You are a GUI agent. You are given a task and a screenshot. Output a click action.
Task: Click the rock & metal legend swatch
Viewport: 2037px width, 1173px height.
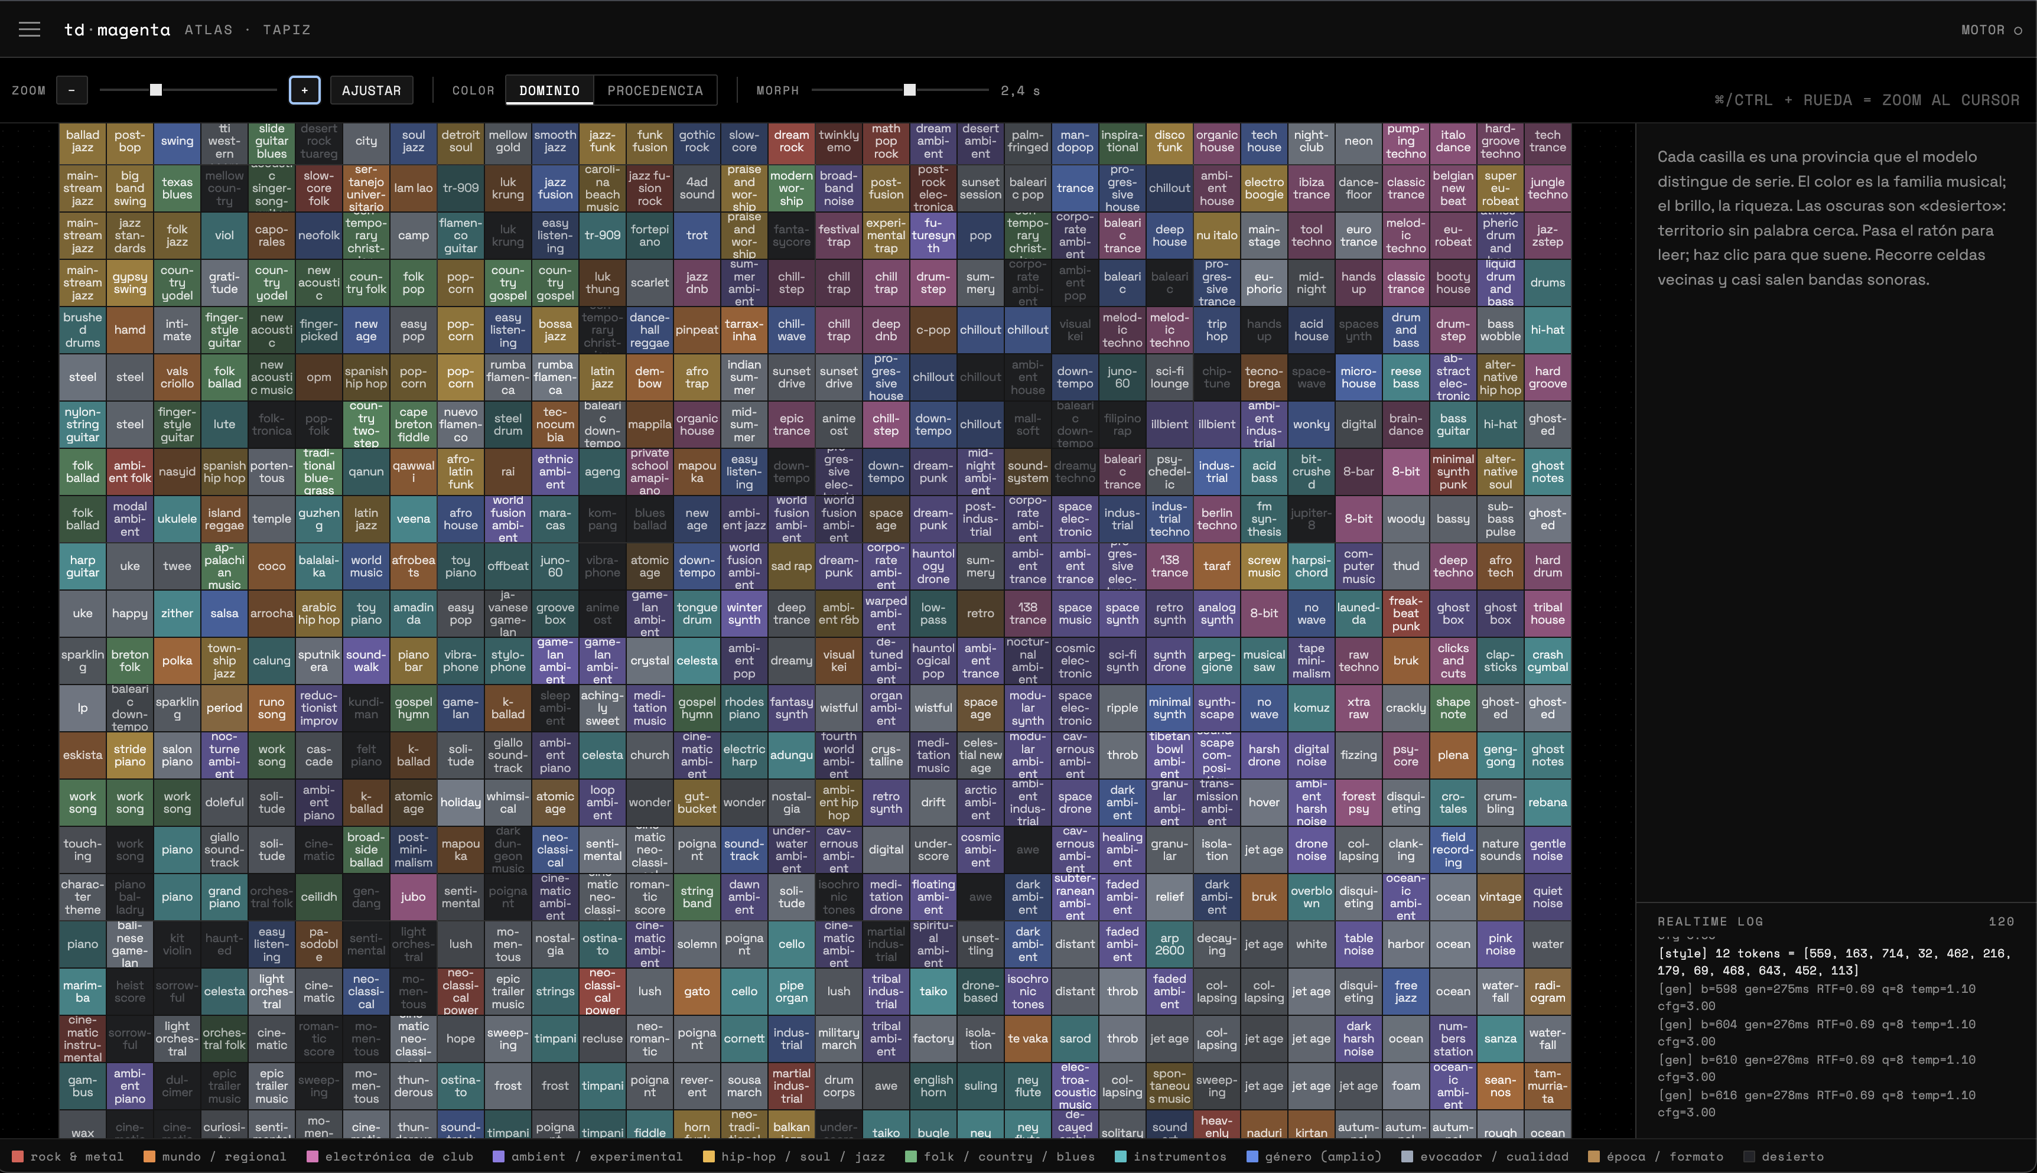click(x=18, y=1156)
